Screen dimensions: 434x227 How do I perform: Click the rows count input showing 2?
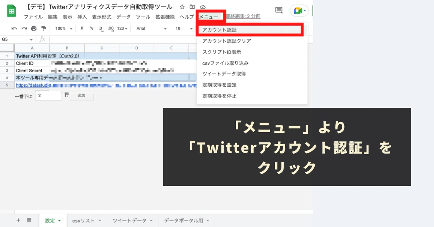[48, 96]
